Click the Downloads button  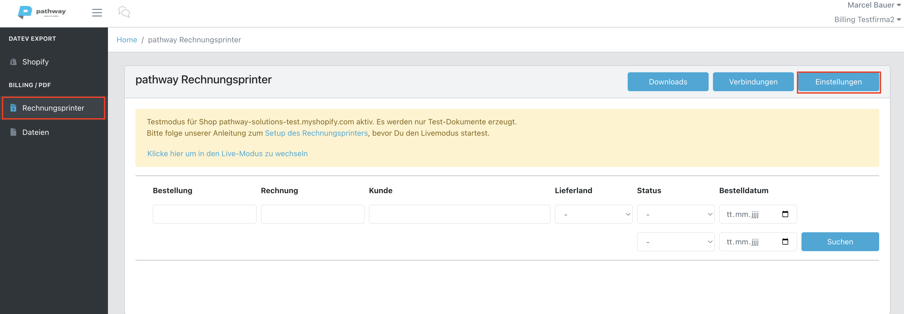[x=668, y=82]
